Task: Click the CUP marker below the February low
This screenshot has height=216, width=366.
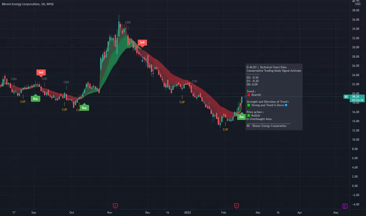Action: tap(225, 129)
